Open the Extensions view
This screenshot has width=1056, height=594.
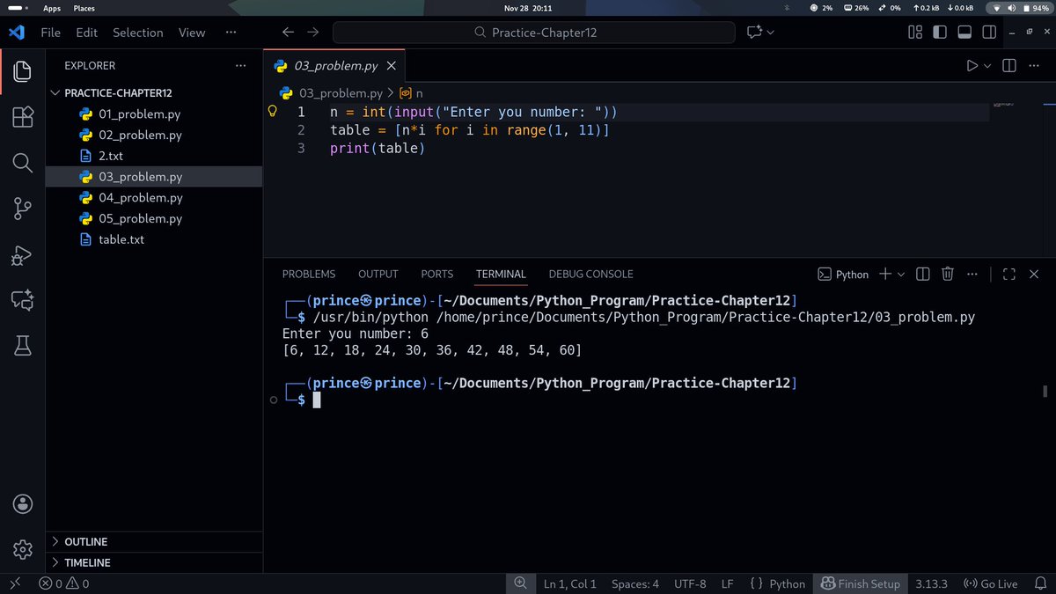click(22, 115)
